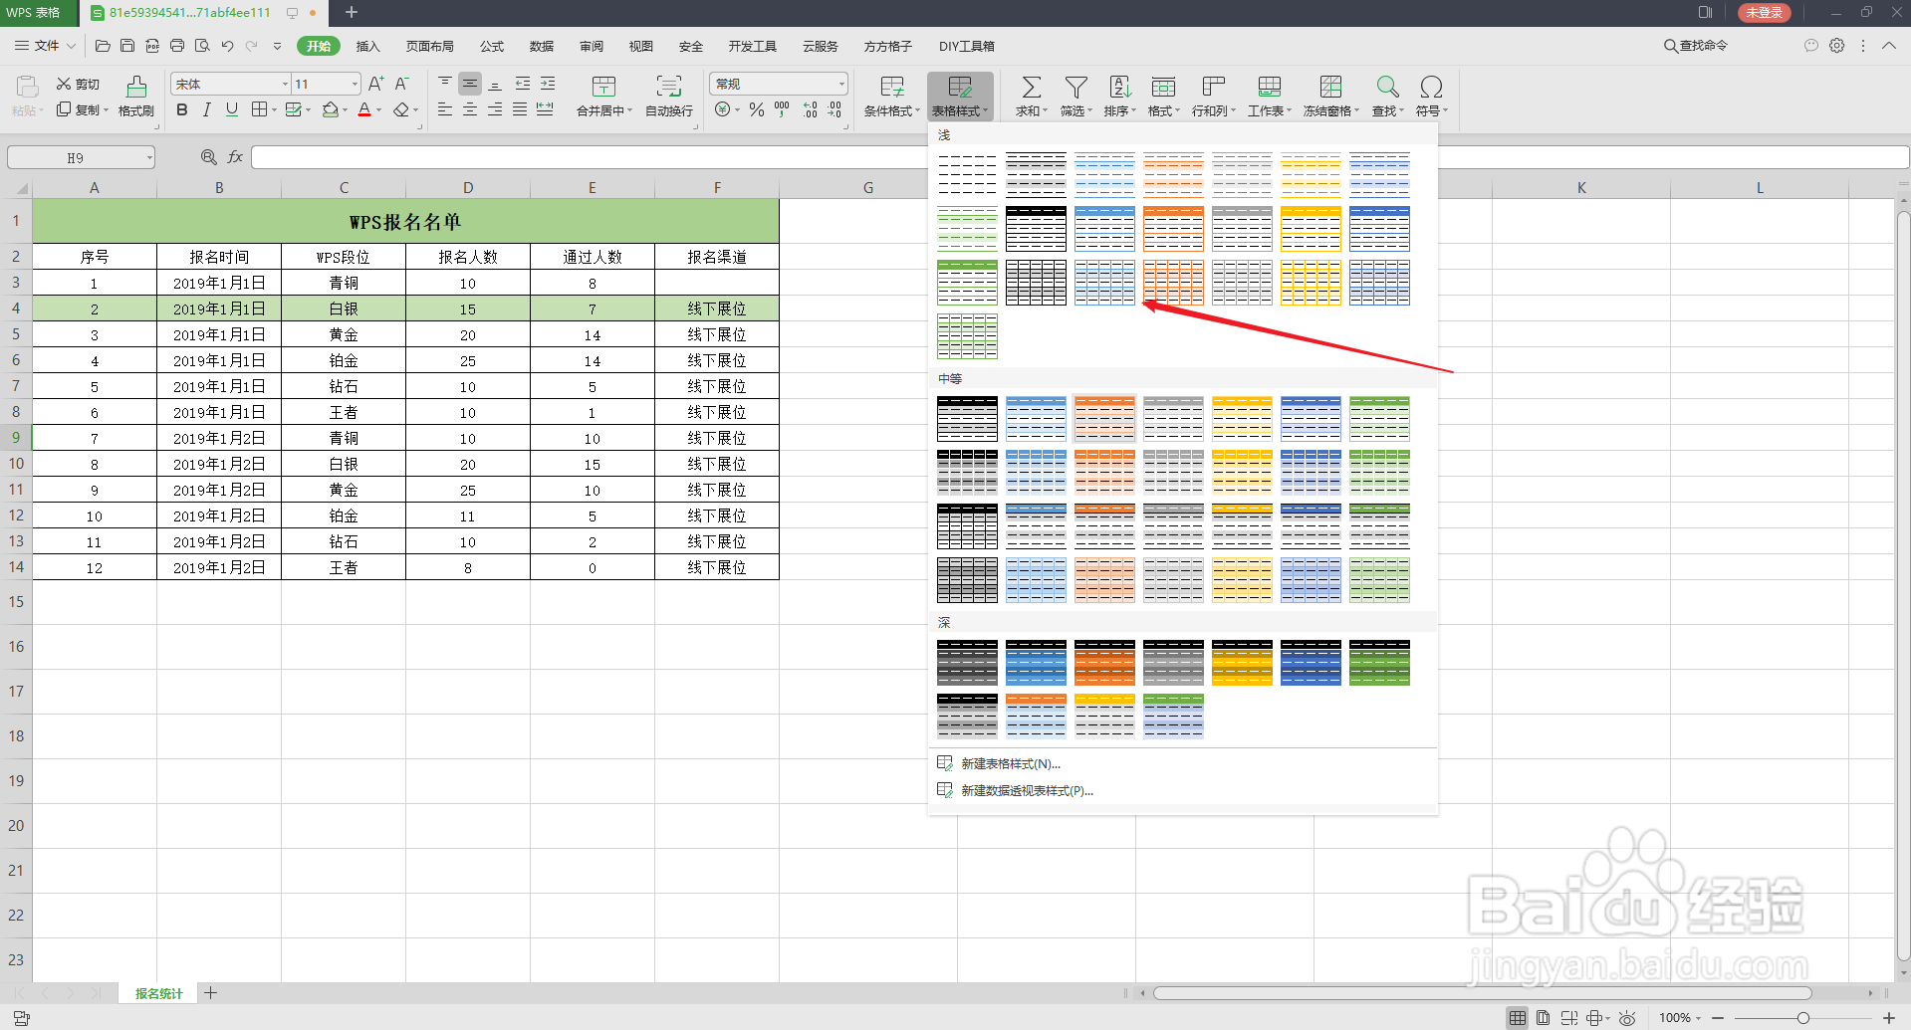Click the Conditional Formatting (条件格式) icon
This screenshot has width=1911, height=1030.
point(892,88)
